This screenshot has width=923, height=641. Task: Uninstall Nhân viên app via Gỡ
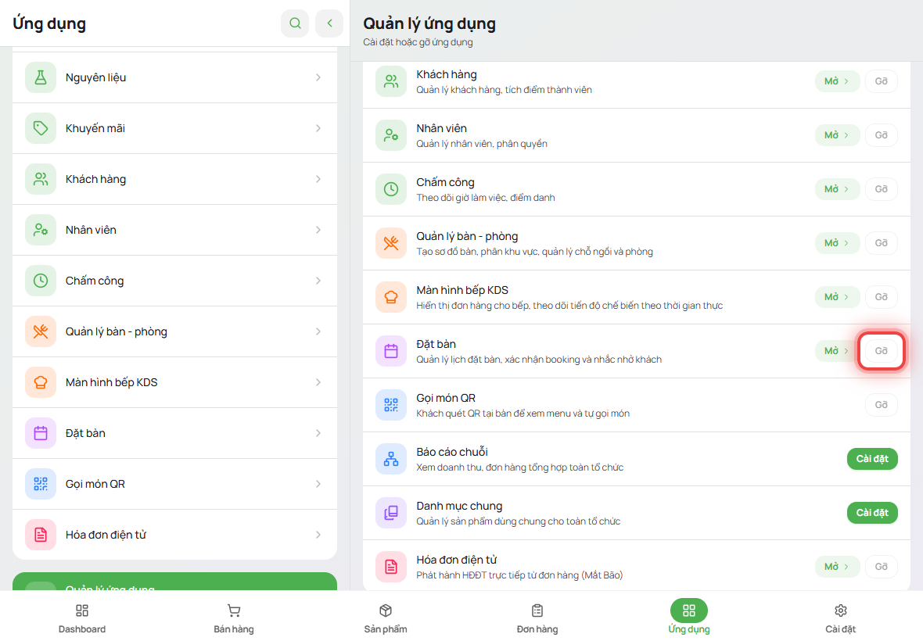[x=882, y=135]
